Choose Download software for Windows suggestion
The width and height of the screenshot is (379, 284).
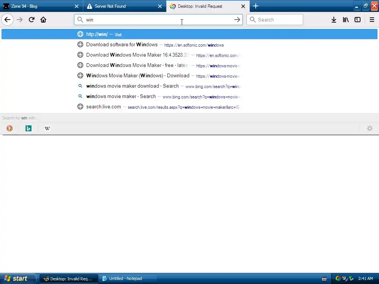pos(189,45)
